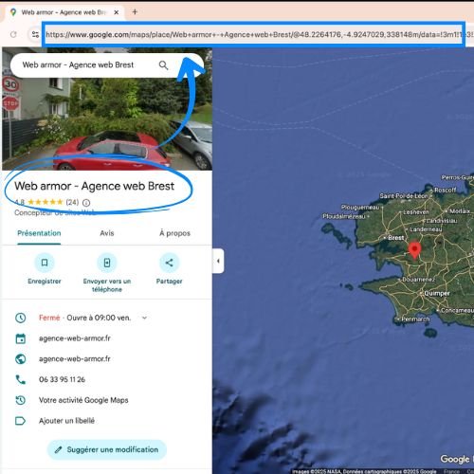Click the Enregistrer label

[x=45, y=281]
